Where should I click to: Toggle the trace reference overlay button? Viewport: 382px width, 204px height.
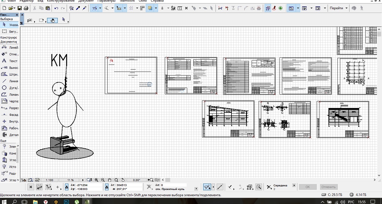point(150,8)
